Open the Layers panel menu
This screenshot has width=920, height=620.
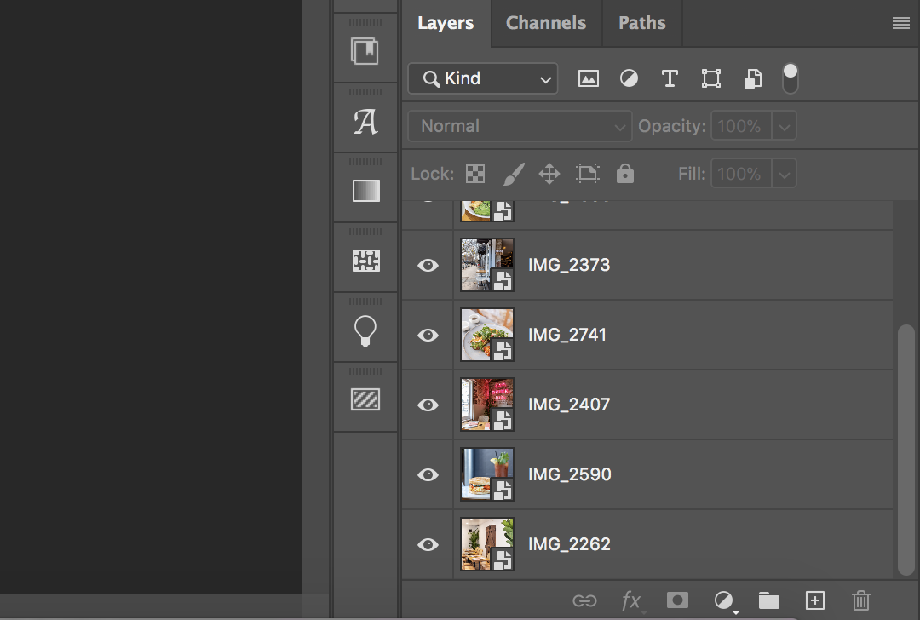pyautogui.click(x=900, y=23)
